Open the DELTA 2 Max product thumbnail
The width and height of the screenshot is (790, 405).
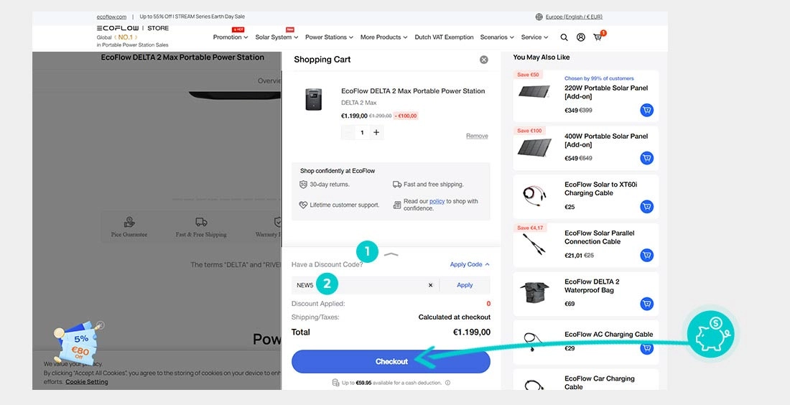point(313,99)
